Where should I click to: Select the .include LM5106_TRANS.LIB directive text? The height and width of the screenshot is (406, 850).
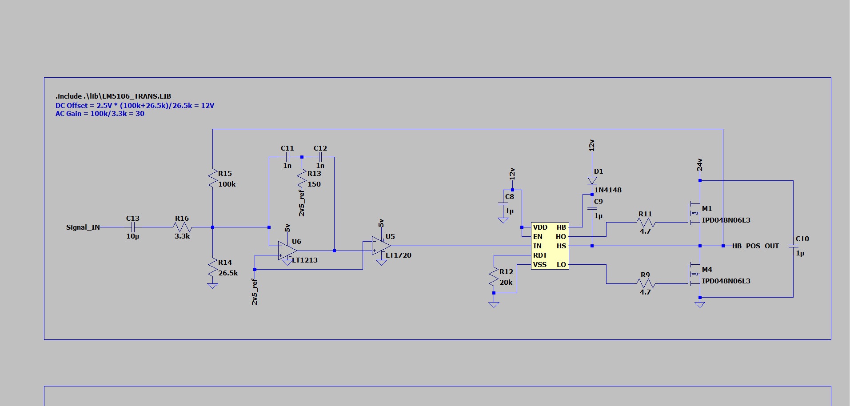(113, 96)
